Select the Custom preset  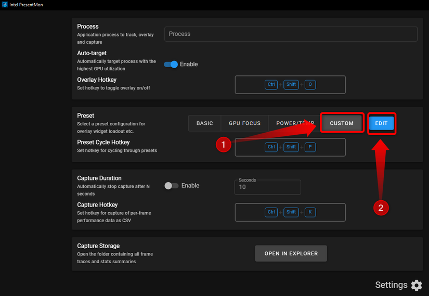(x=342, y=123)
